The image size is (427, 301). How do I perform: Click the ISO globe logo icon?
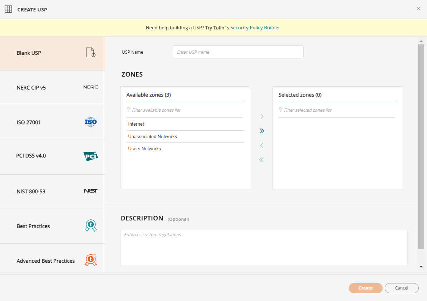(x=90, y=122)
